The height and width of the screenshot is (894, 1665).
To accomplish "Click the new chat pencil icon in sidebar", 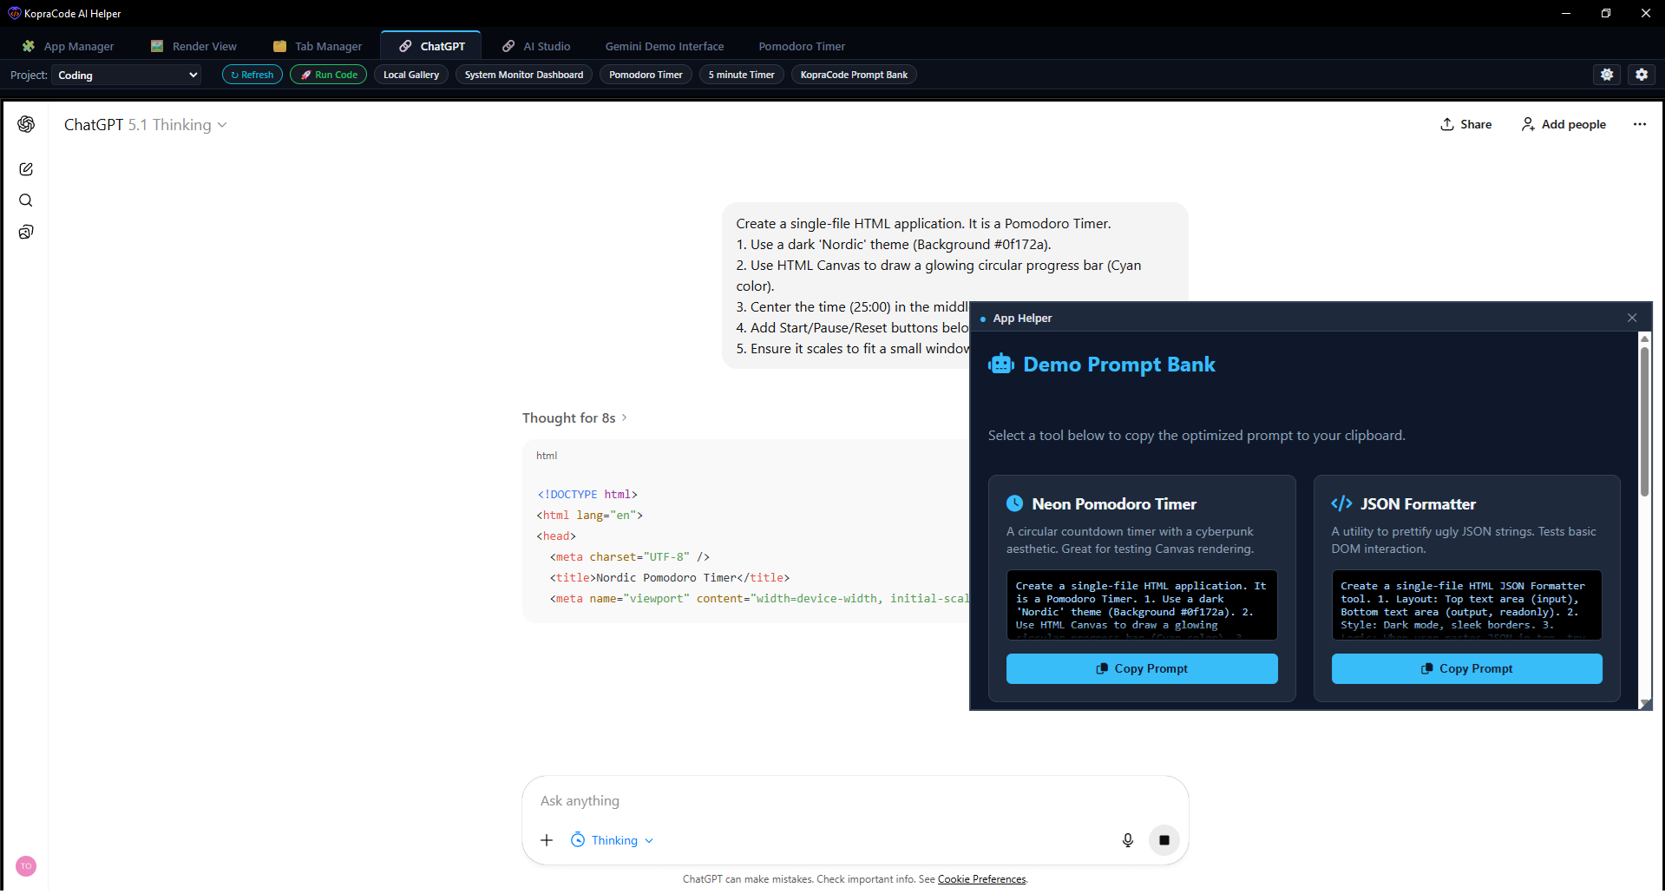I will pyautogui.click(x=26, y=169).
